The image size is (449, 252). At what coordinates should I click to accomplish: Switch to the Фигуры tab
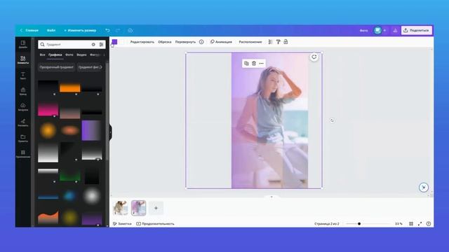pyautogui.click(x=95, y=55)
